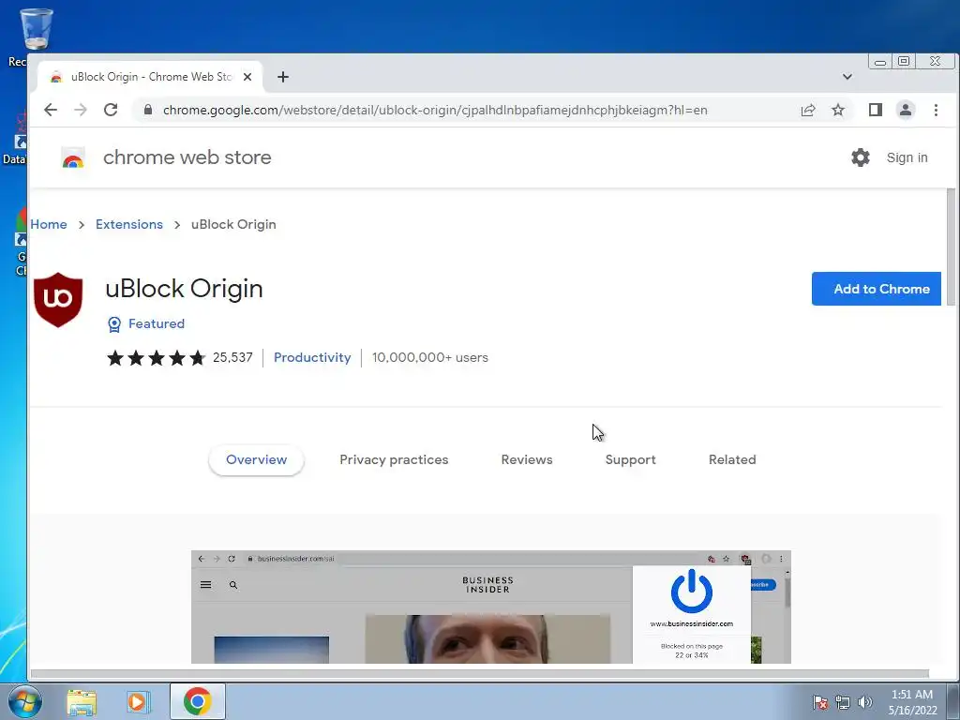Bookmark this page with star icon
This screenshot has width=960, height=720.
(838, 110)
